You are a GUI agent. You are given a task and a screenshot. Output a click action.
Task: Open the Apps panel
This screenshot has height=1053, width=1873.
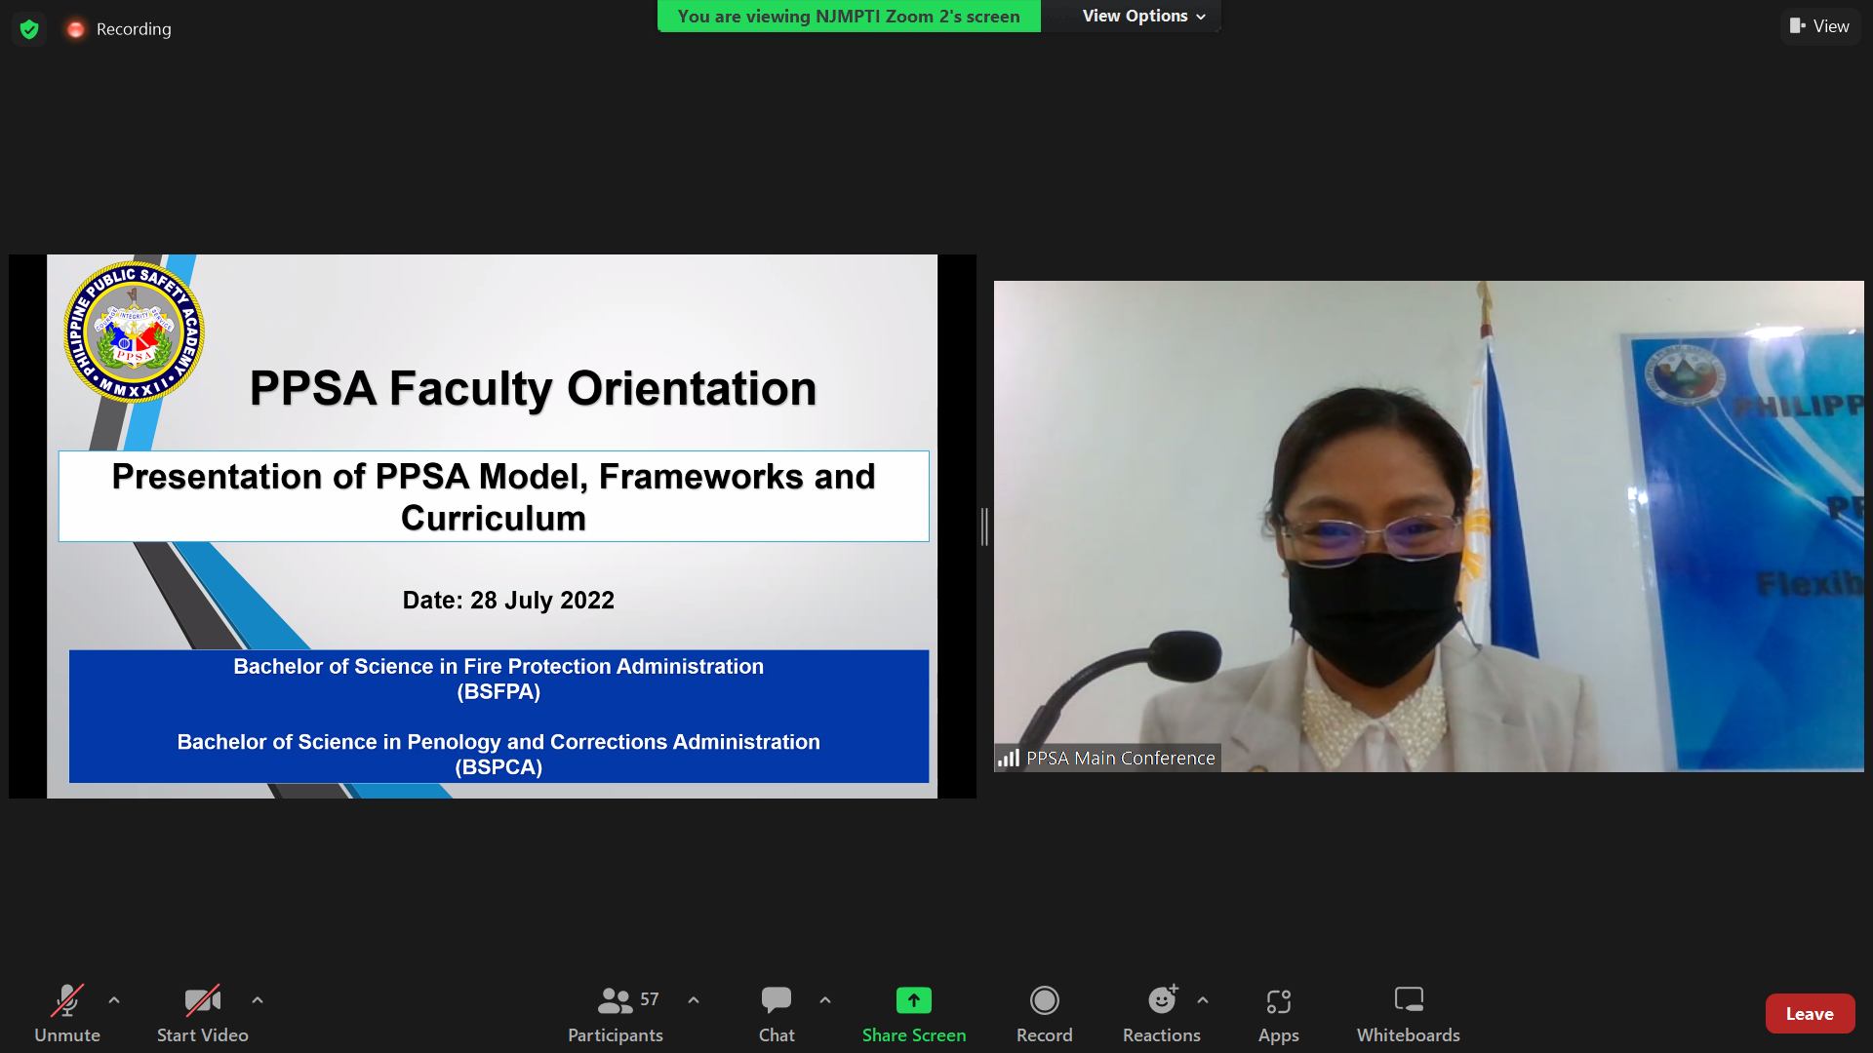(x=1278, y=1014)
